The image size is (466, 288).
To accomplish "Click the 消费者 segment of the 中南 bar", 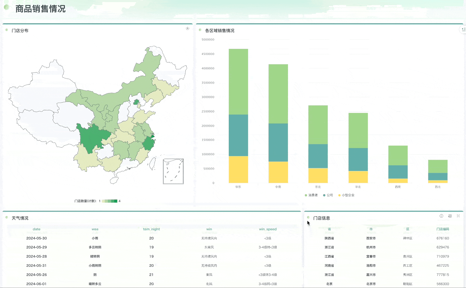I will (278, 94).
